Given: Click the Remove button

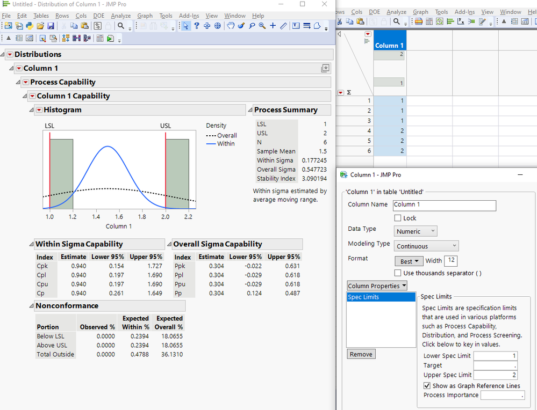Looking at the screenshot, I should click(361, 354).
